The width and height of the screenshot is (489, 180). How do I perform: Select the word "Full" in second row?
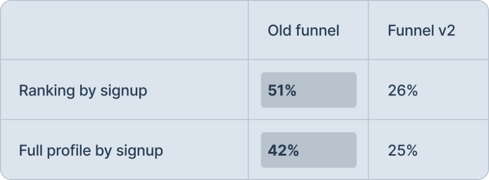tap(31, 150)
